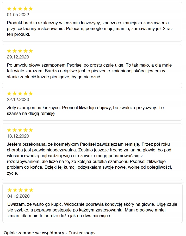The image size is (186, 236).
Task: Select the review date 04.12.2020
Action: tap(18, 196)
